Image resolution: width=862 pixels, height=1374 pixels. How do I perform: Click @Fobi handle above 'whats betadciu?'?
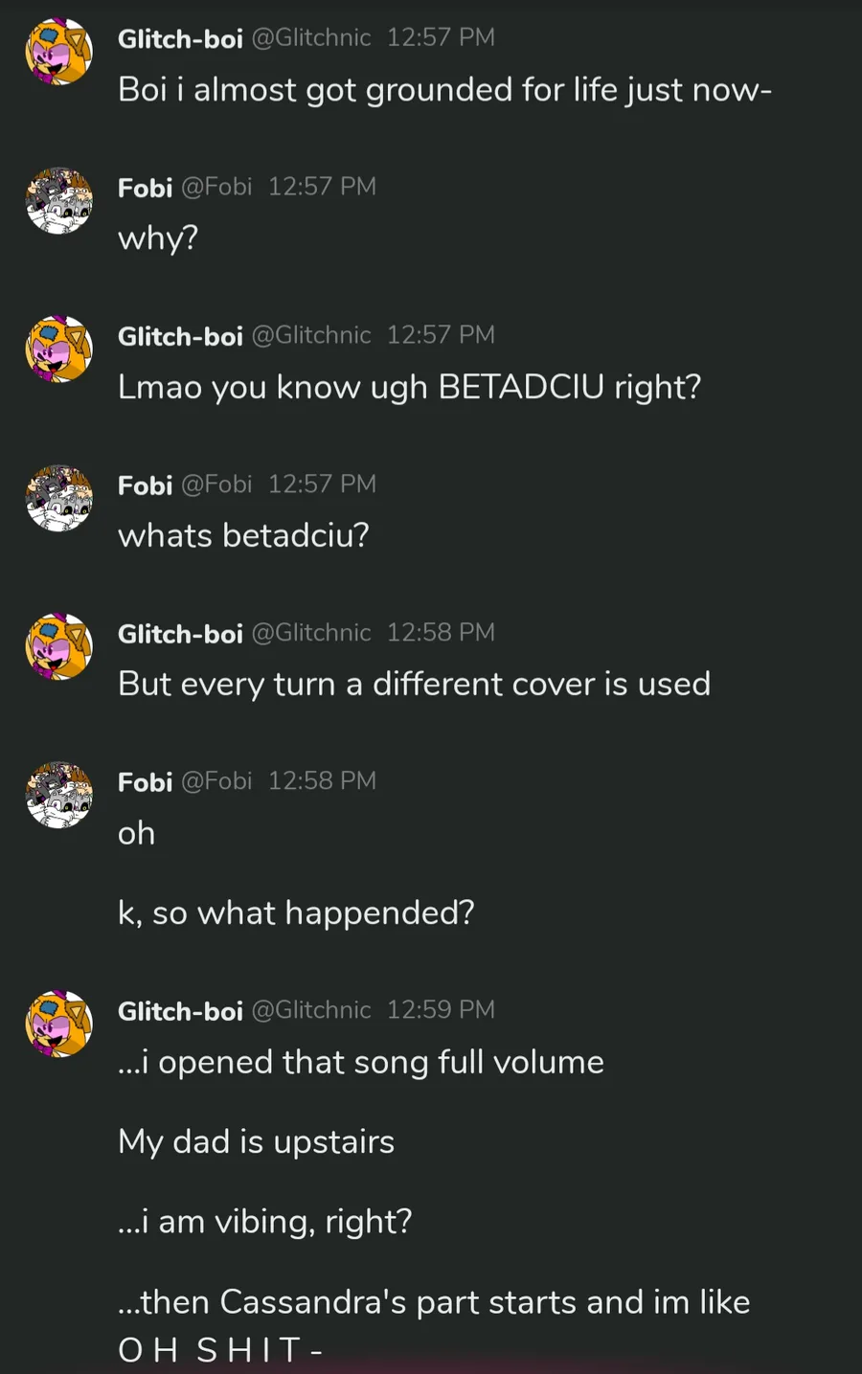[216, 484]
